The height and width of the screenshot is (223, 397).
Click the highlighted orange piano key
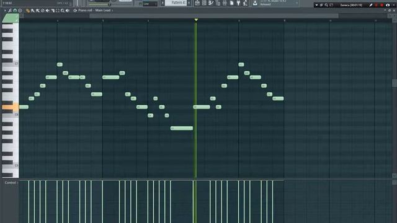[x=10, y=107]
